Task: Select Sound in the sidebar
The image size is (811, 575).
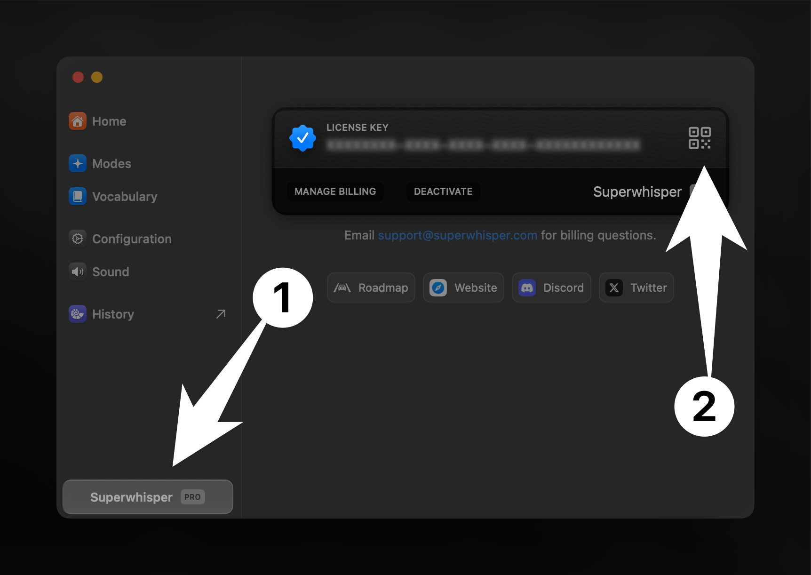Action: point(148,272)
